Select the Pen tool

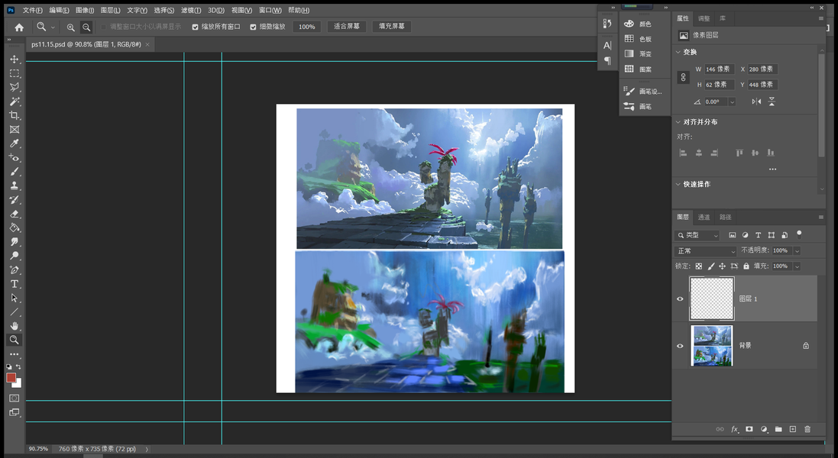(15, 269)
